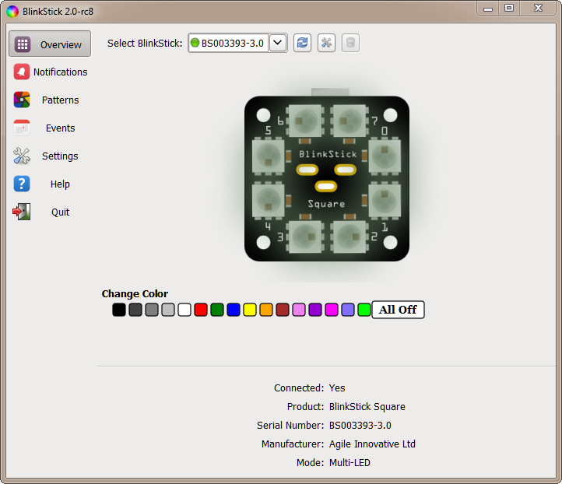
Task: Pick the yellow color swatch
Action: 250,310
